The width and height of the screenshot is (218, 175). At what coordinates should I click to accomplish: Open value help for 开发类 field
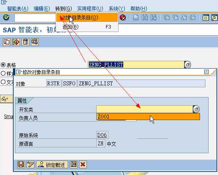196,109
